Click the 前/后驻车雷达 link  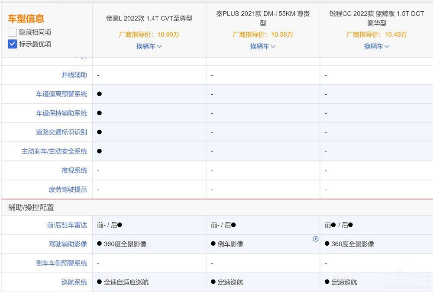(67, 225)
